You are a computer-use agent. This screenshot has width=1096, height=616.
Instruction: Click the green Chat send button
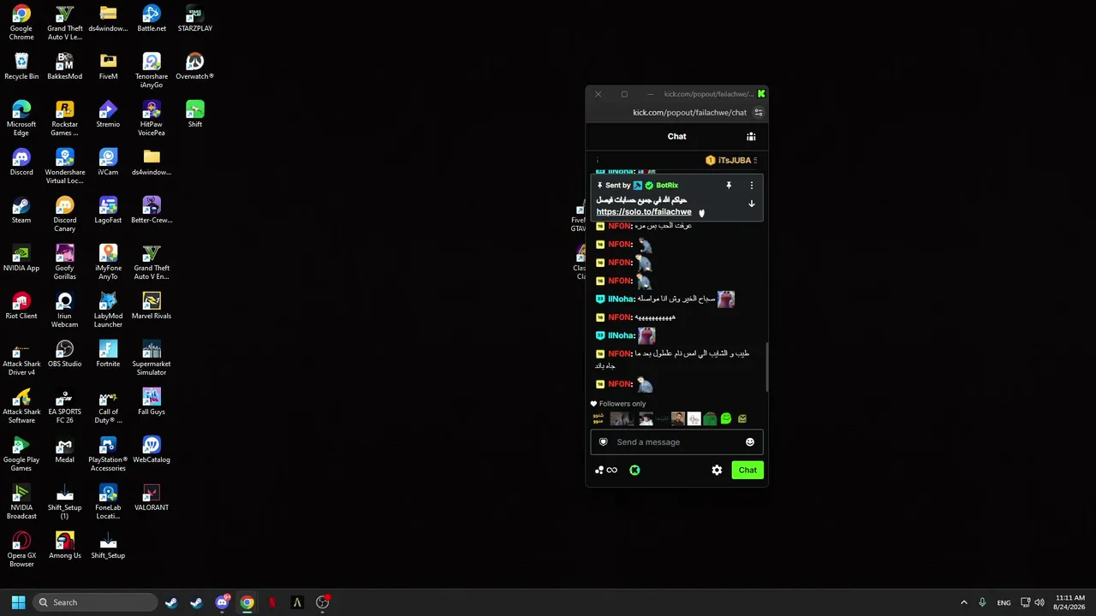(x=748, y=470)
